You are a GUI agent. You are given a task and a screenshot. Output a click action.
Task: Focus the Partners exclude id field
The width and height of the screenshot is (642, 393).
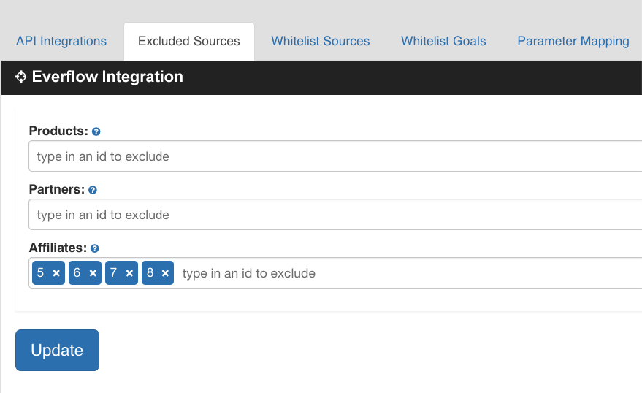(335, 215)
